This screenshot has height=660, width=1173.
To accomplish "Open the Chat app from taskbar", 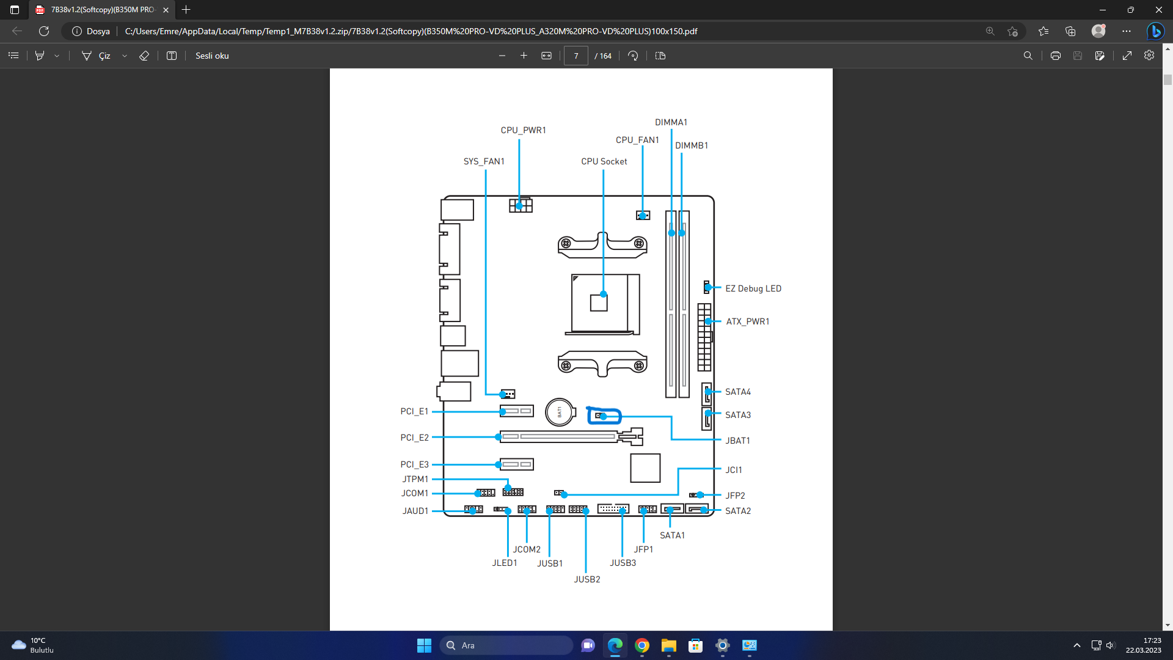I will (588, 645).
